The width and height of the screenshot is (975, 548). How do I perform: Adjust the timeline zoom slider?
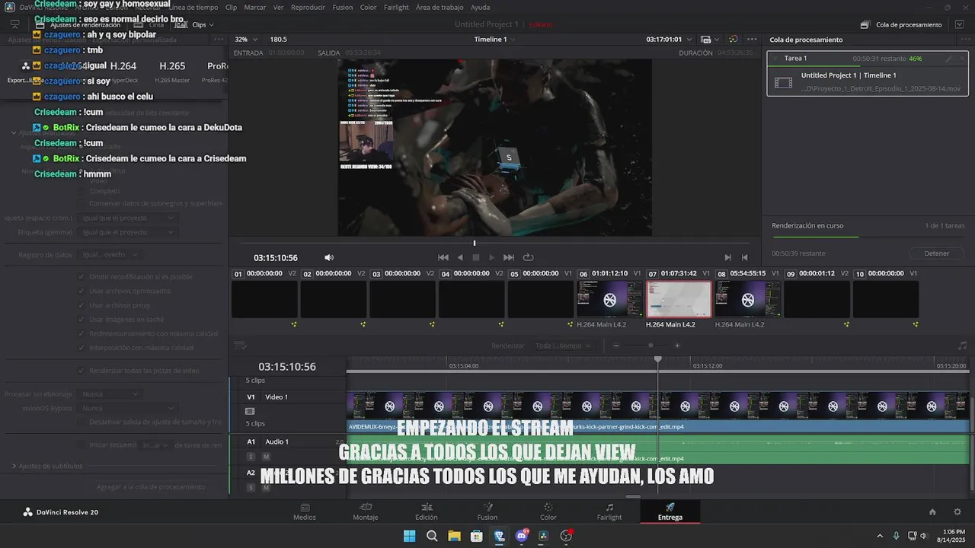pyautogui.click(x=651, y=346)
